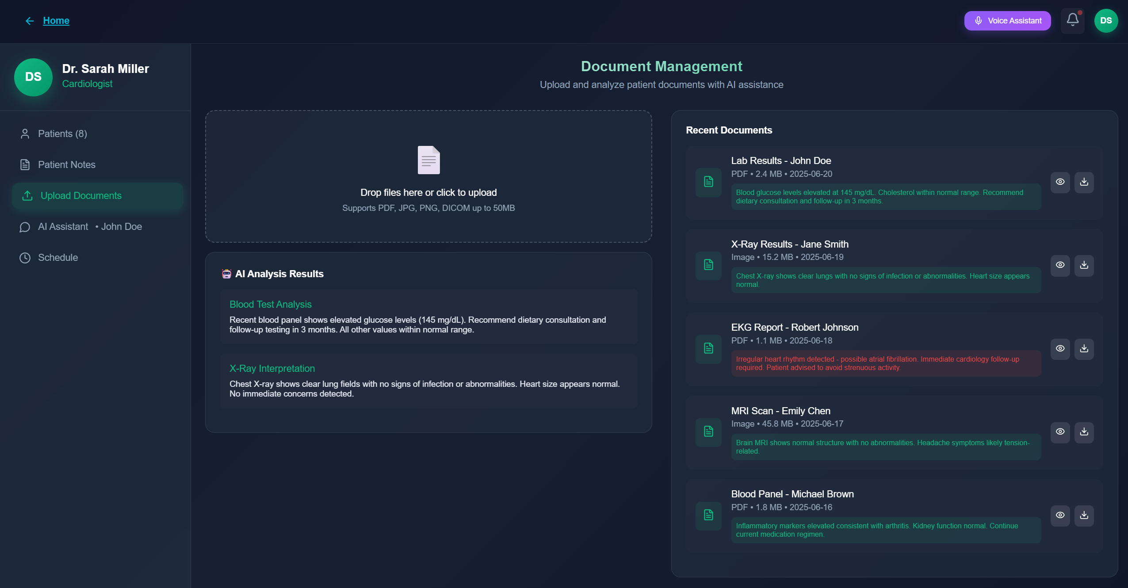Click the file icon in the upload dropzone

pos(428,160)
